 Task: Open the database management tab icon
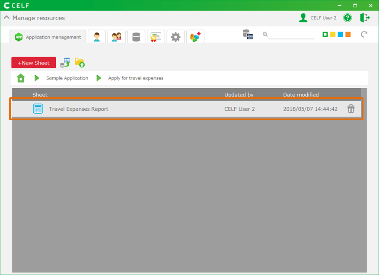click(x=136, y=37)
